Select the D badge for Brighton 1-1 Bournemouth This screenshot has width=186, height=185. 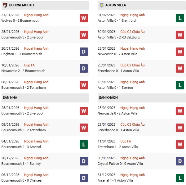click(84, 52)
